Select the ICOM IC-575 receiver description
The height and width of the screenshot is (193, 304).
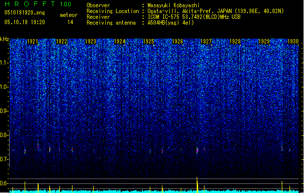click(194, 17)
